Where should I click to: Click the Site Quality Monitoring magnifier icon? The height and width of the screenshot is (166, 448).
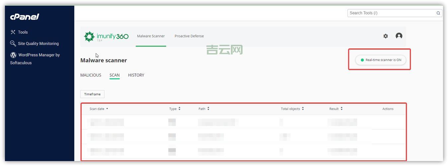click(x=13, y=43)
